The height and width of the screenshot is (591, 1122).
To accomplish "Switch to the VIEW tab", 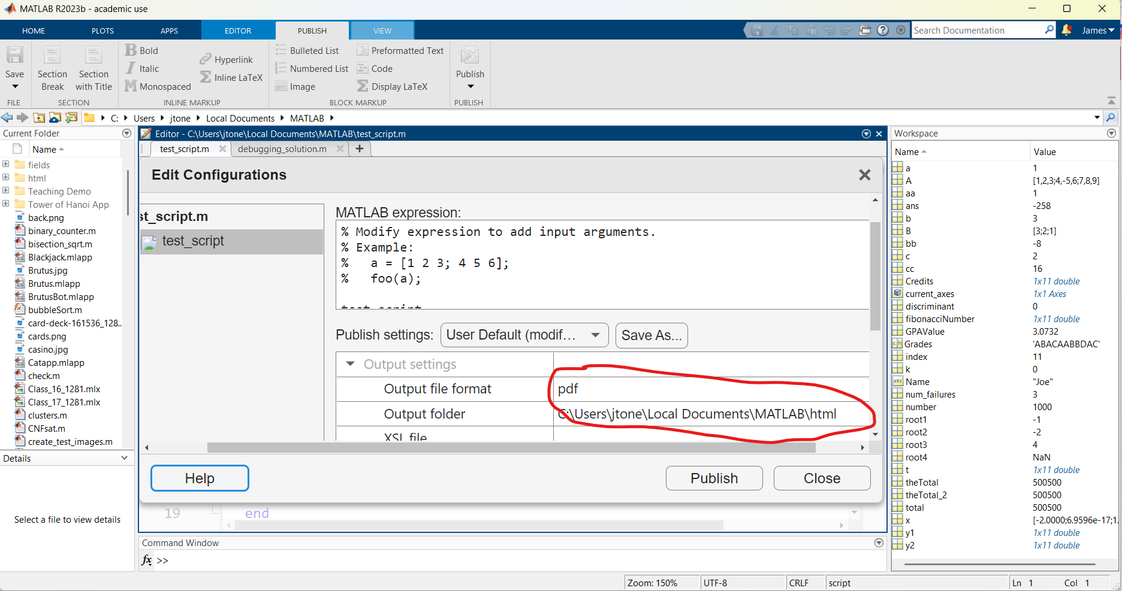I will [382, 31].
